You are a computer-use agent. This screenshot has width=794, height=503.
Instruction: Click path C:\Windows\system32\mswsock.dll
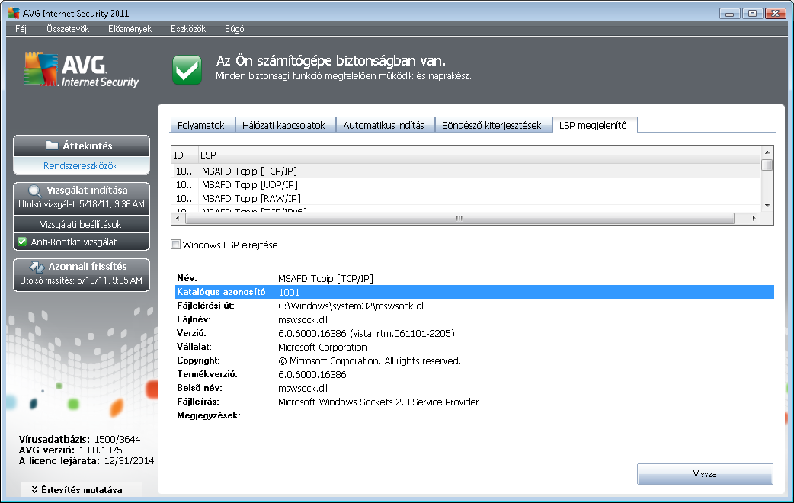pos(351,306)
